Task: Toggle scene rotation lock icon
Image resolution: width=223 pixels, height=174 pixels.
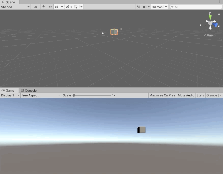Action: coord(219,14)
